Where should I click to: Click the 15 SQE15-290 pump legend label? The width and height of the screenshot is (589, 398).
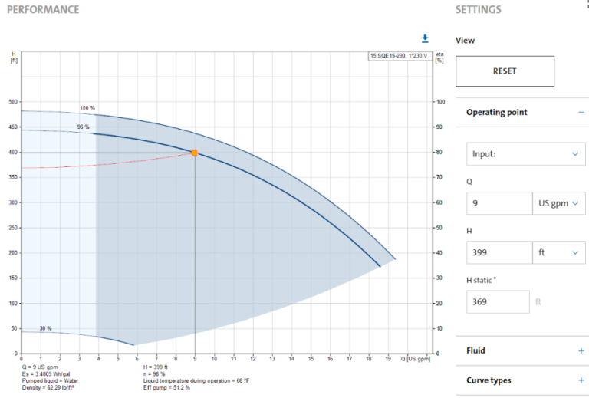click(399, 56)
